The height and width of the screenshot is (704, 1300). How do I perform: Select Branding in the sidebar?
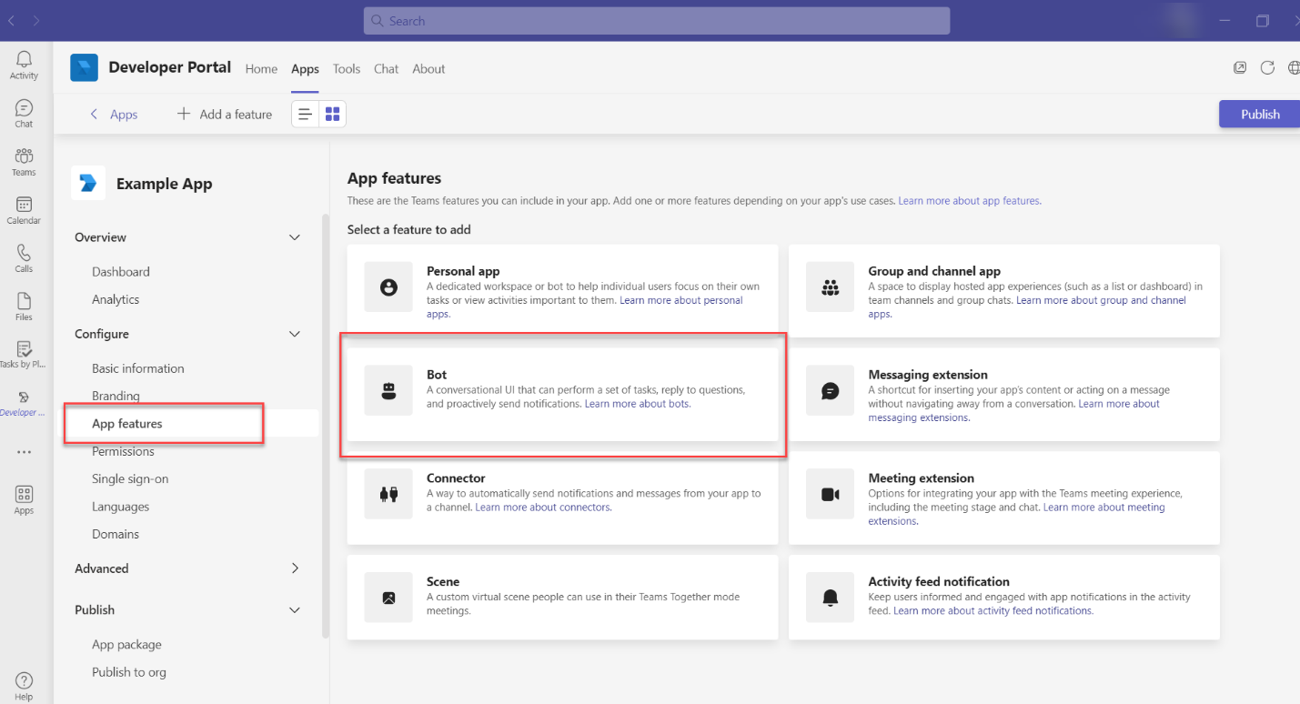(116, 396)
